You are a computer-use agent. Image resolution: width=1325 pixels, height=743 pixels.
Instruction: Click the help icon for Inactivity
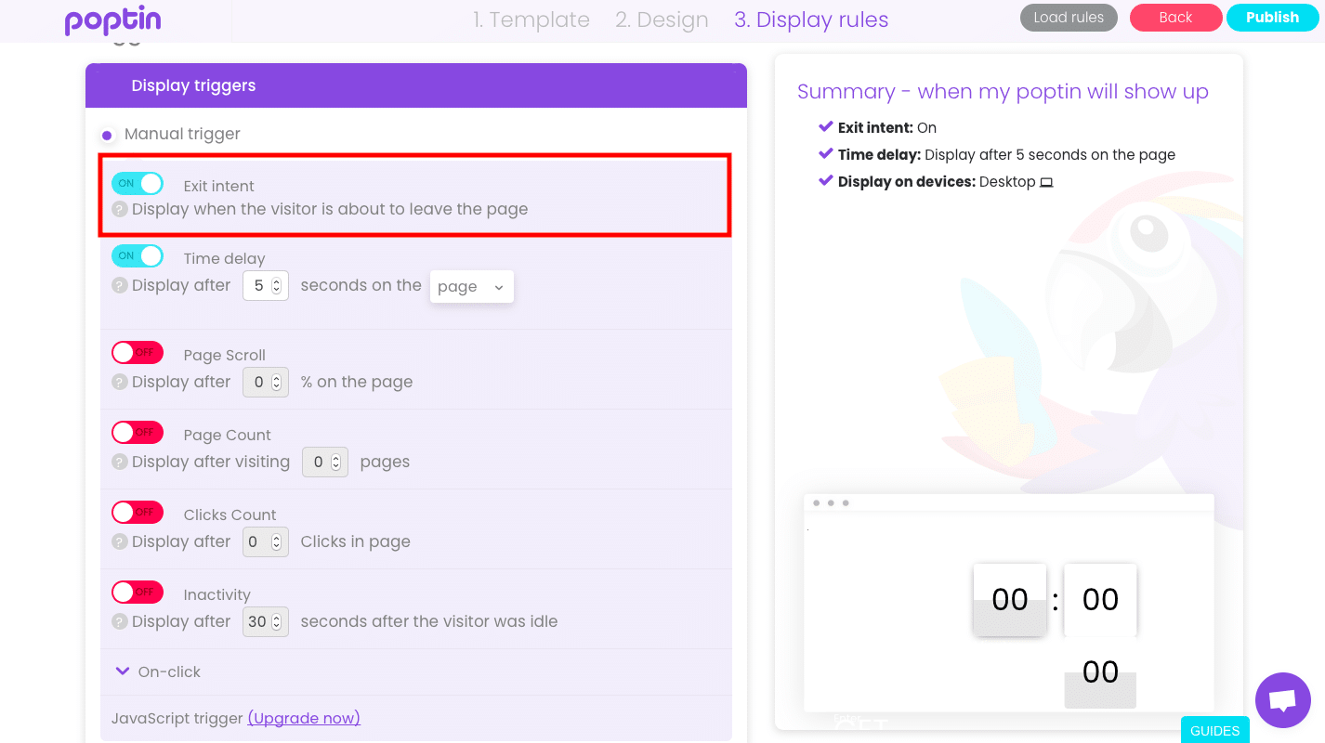(x=120, y=621)
